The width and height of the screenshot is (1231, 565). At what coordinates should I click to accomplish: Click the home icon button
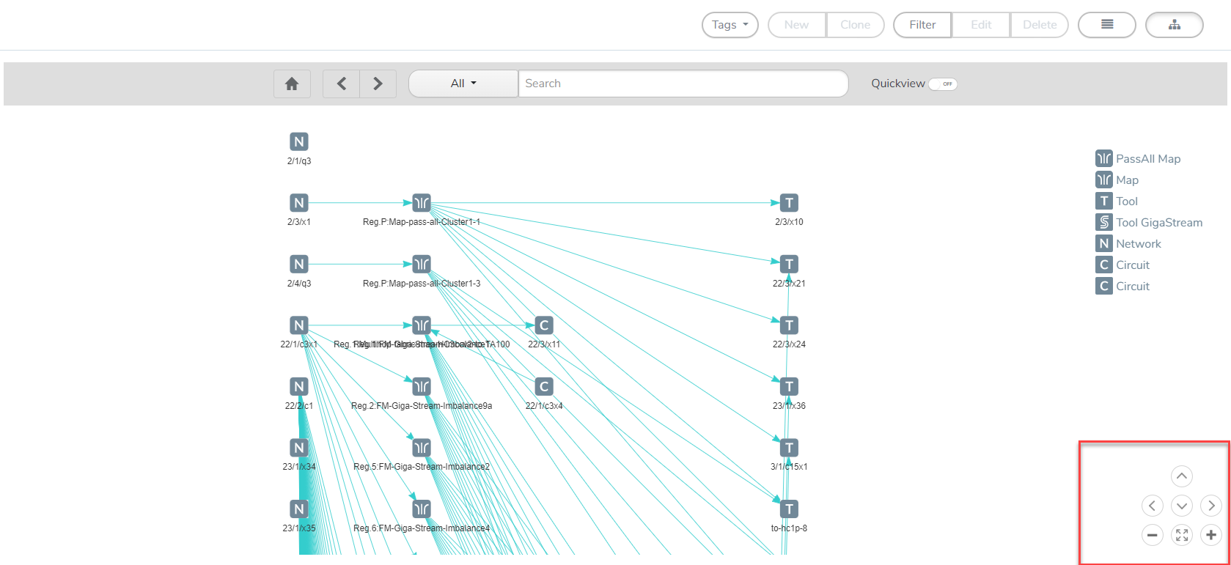pyautogui.click(x=292, y=84)
